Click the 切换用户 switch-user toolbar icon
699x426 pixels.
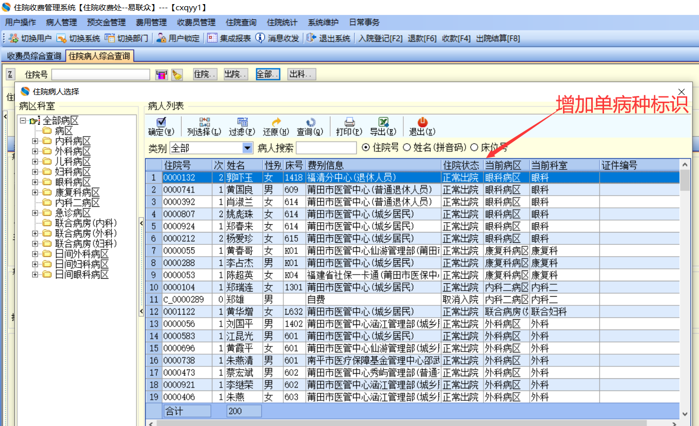click(14, 38)
